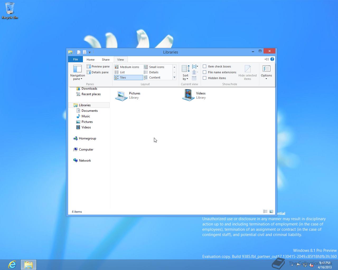This screenshot has height=270, width=338.
Task: Click the Explorer window icon in the title bar
Action: click(70, 52)
